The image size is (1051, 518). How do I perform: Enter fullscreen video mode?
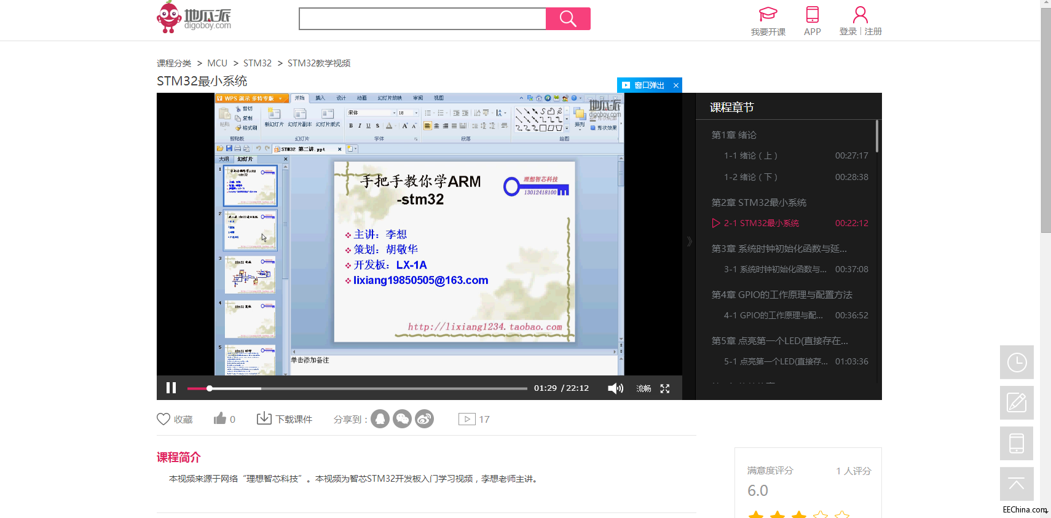(x=665, y=388)
